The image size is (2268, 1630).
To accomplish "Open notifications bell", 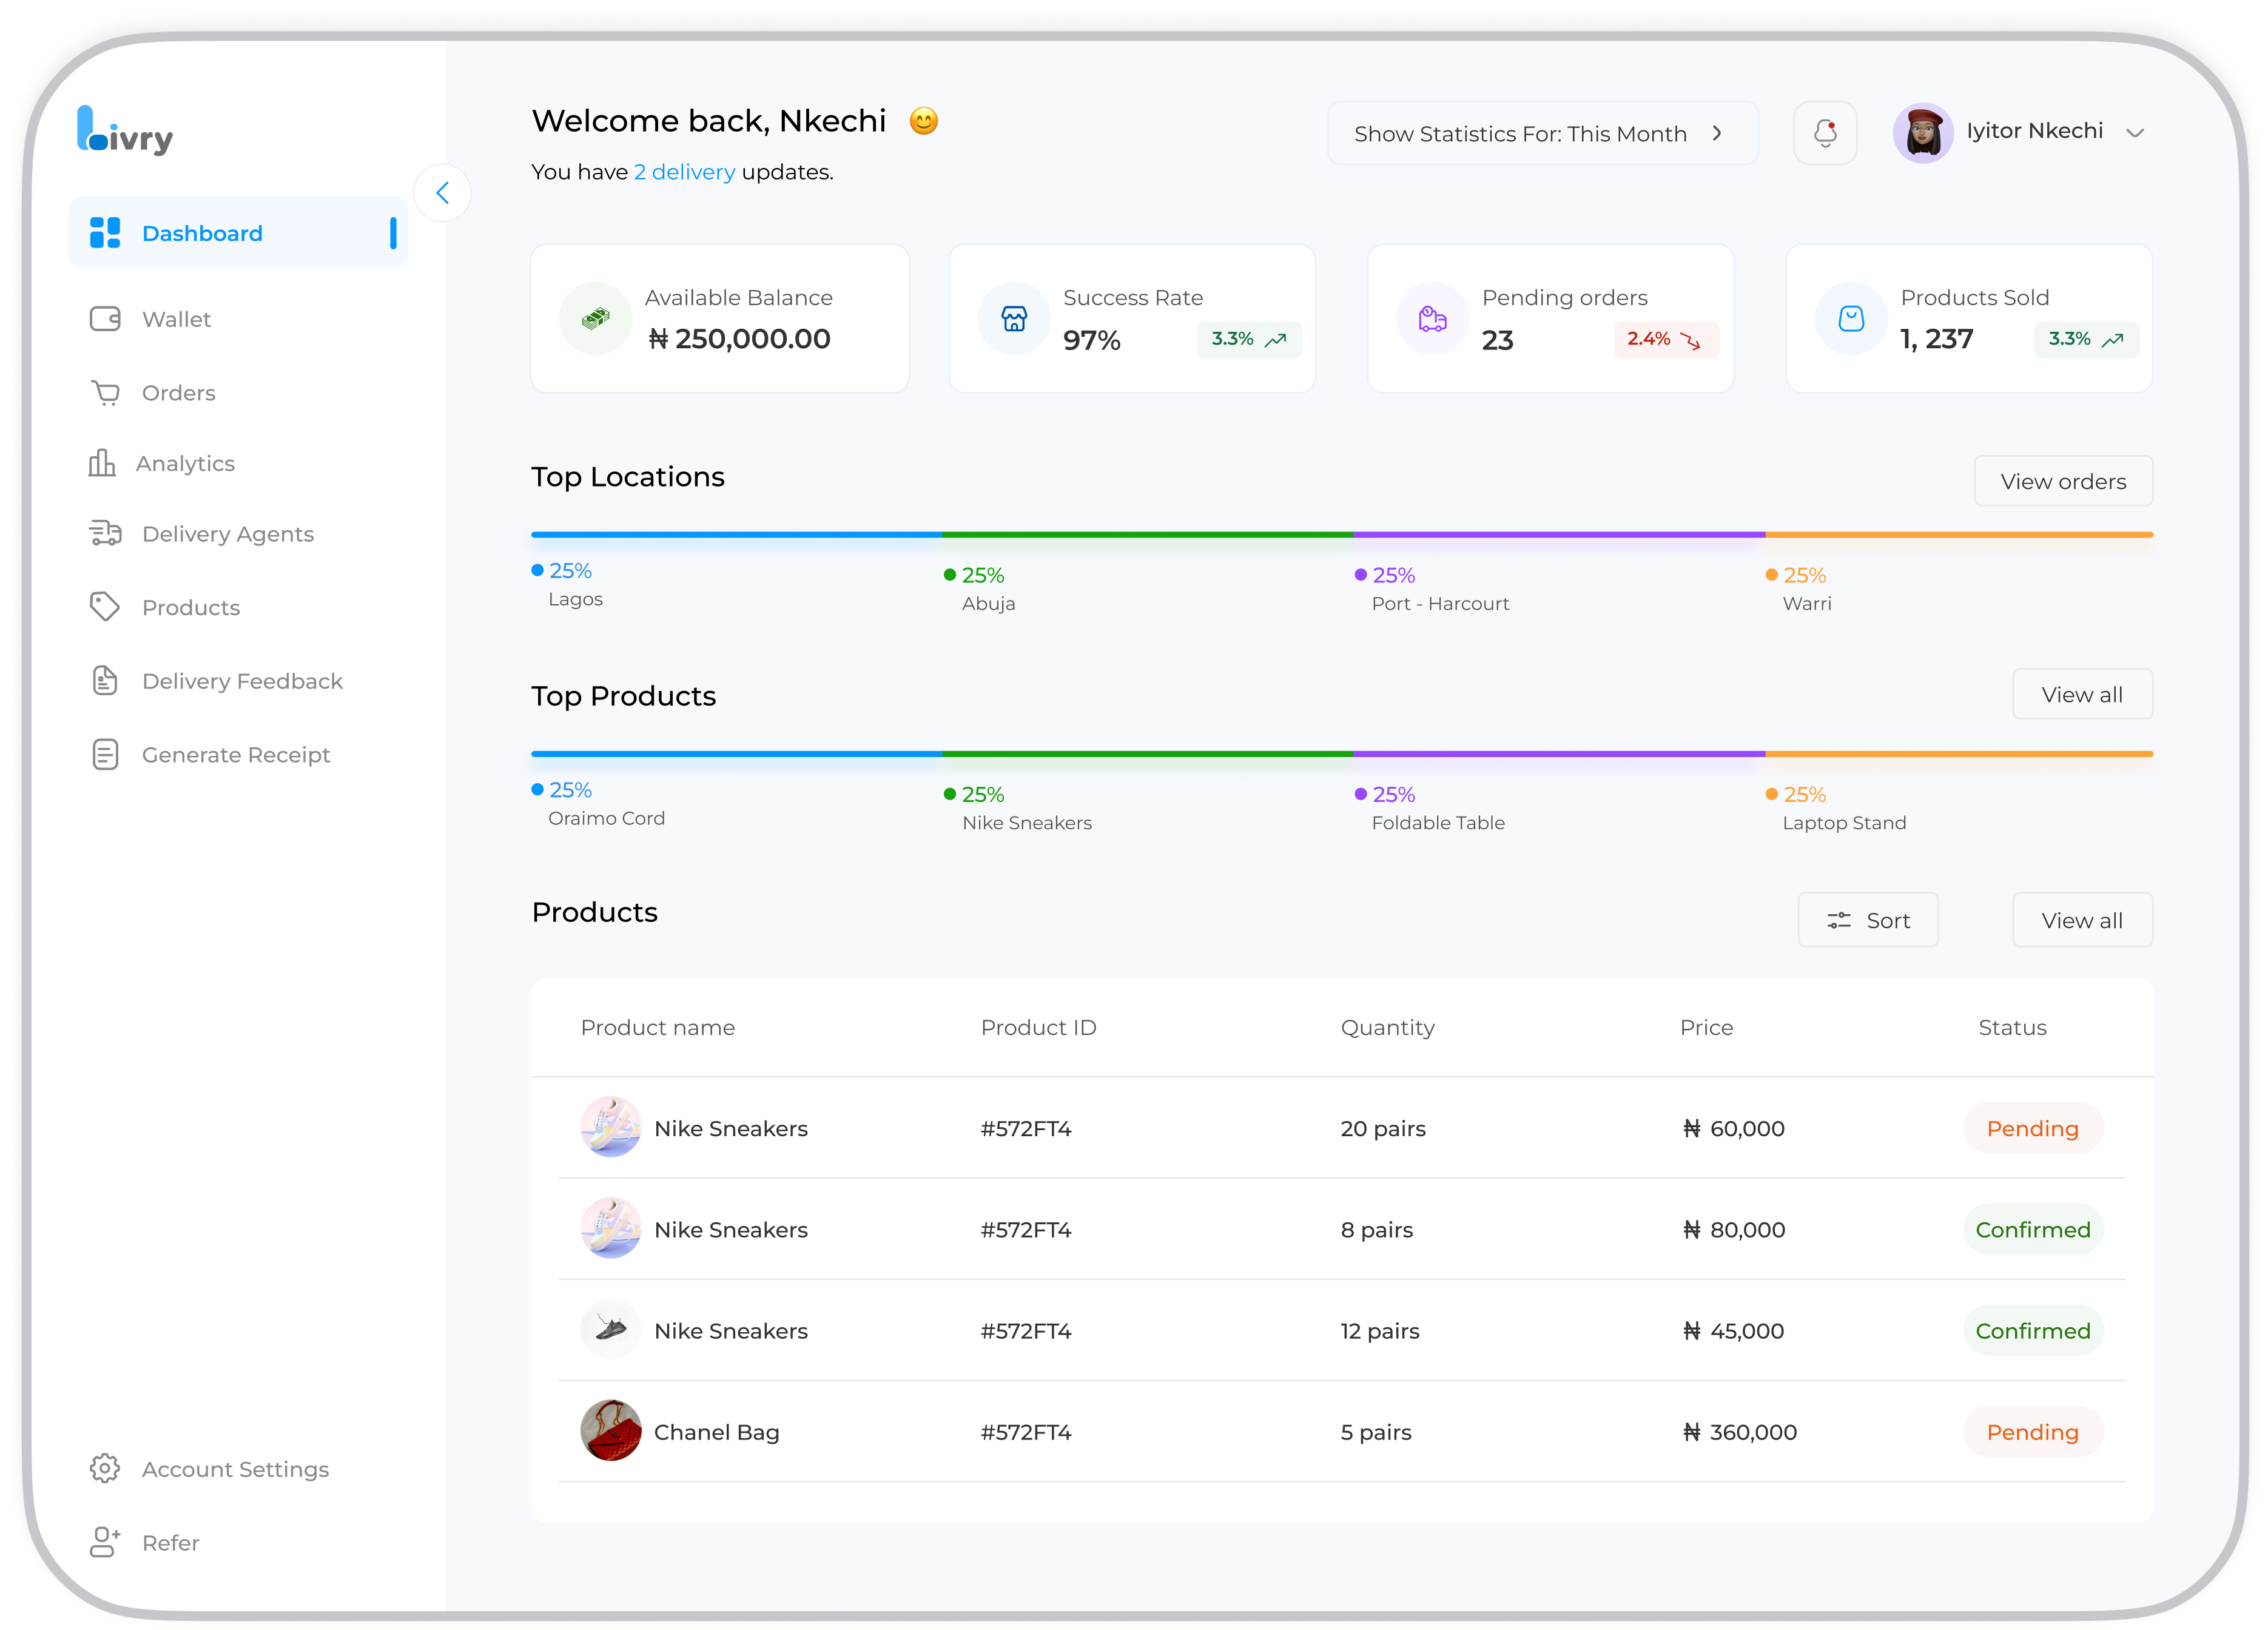I will [1825, 133].
